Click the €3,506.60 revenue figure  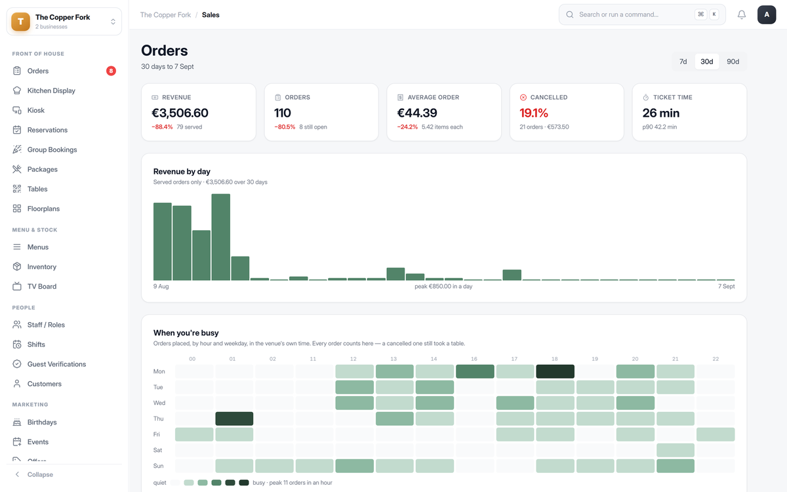(x=180, y=113)
